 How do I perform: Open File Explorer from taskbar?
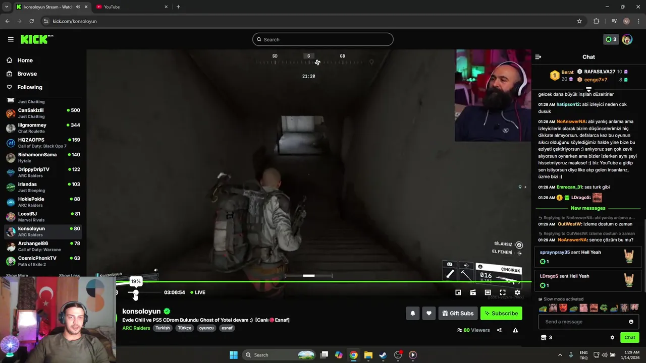(x=368, y=355)
